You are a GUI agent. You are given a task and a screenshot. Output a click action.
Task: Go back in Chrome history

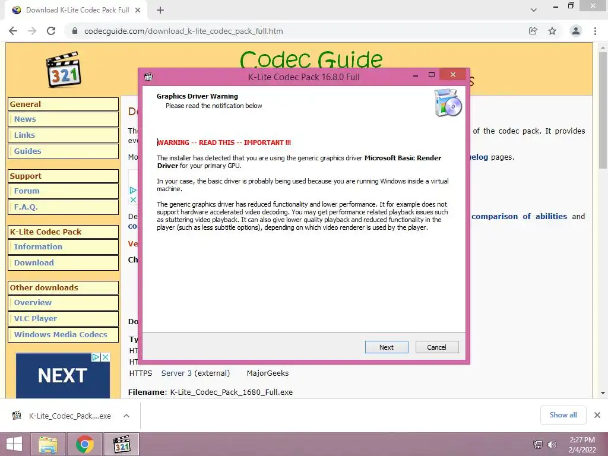(x=13, y=31)
